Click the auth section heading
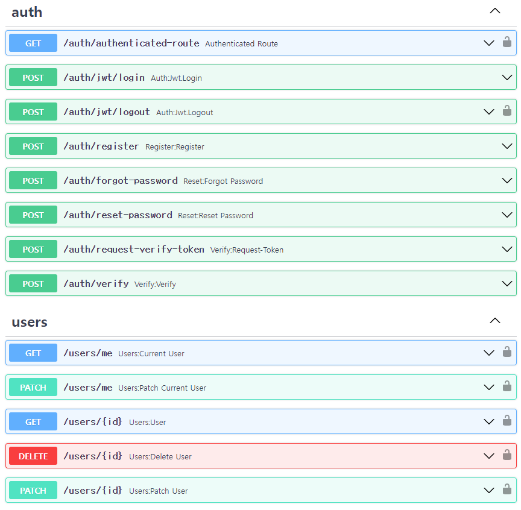 tap(27, 12)
